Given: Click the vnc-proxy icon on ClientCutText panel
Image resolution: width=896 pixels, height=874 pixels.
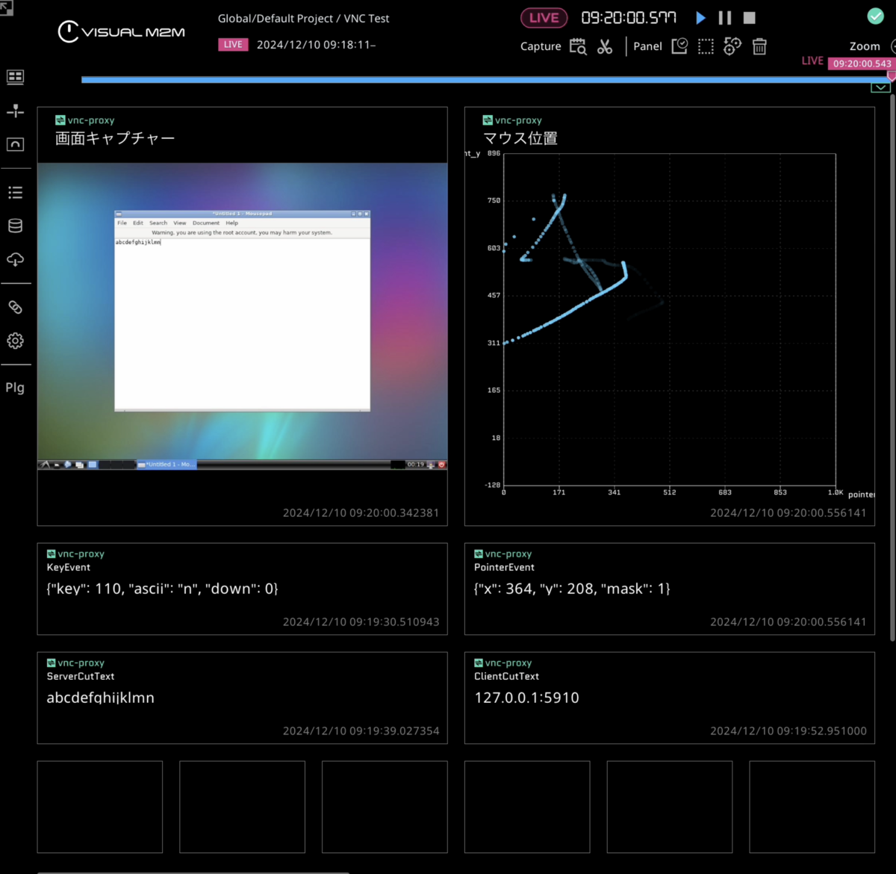Looking at the screenshot, I should pyautogui.click(x=479, y=663).
